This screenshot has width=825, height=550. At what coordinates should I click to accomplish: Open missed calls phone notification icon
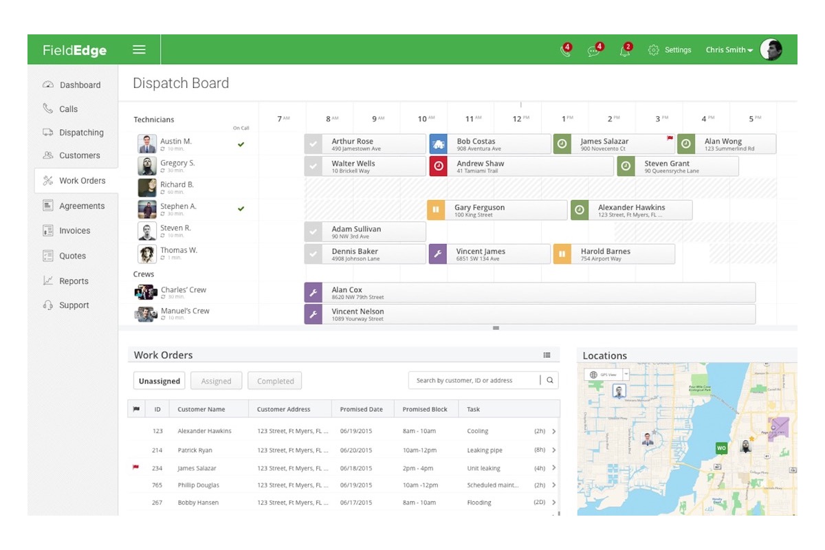(x=566, y=51)
